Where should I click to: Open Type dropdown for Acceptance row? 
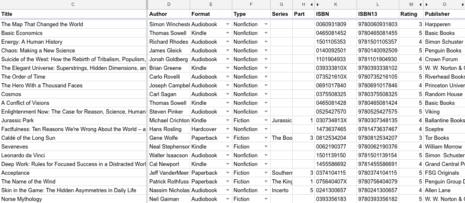(x=266, y=173)
